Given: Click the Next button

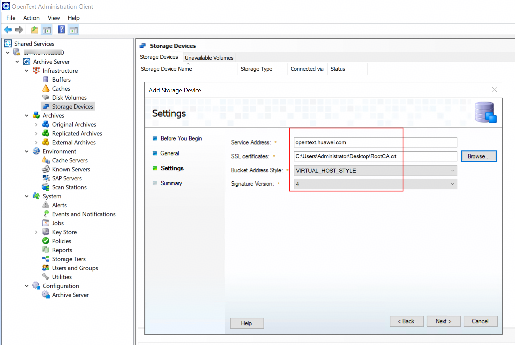Looking at the screenshot, I should pos(443,321).
